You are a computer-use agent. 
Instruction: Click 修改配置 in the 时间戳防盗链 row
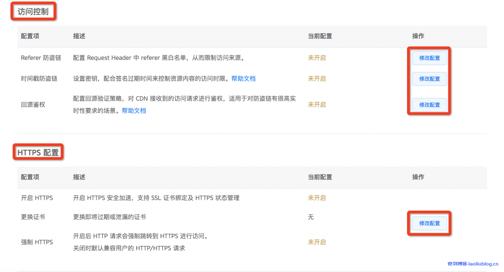429,79
